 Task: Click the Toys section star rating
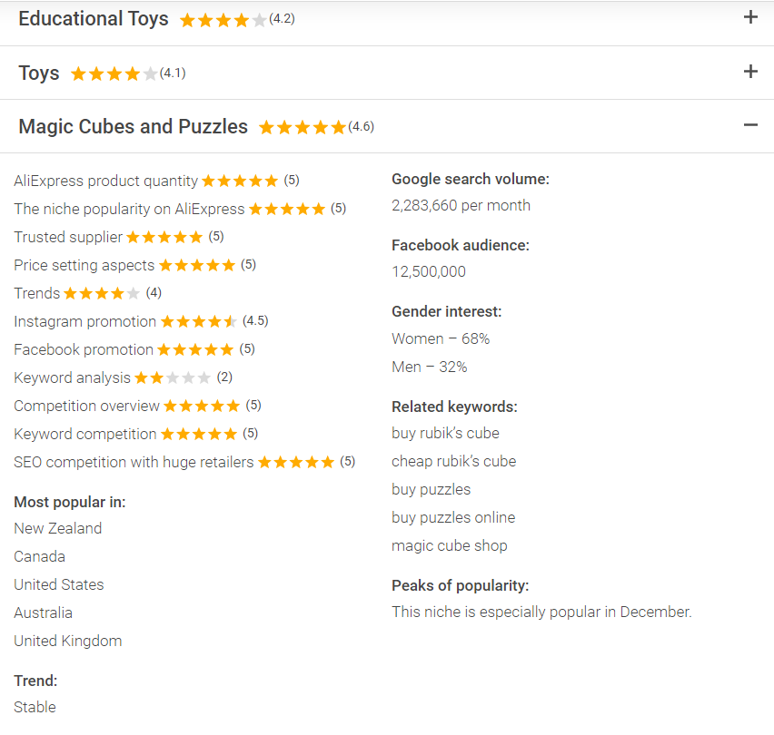(114, 74)
